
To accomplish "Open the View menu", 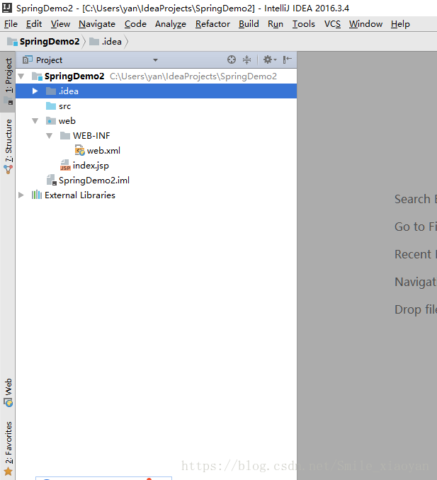I will (x=61, y=24).
